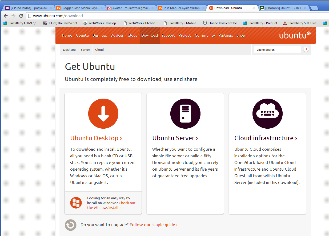Viewport: 329px width, 236px height.
Task: Open the JSLint bookmark
Action: tap(62, 23)
